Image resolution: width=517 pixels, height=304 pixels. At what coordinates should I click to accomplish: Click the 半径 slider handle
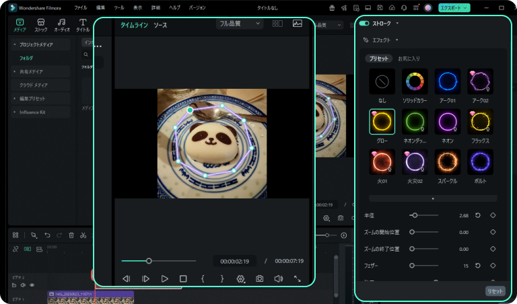tap(415, 215)
